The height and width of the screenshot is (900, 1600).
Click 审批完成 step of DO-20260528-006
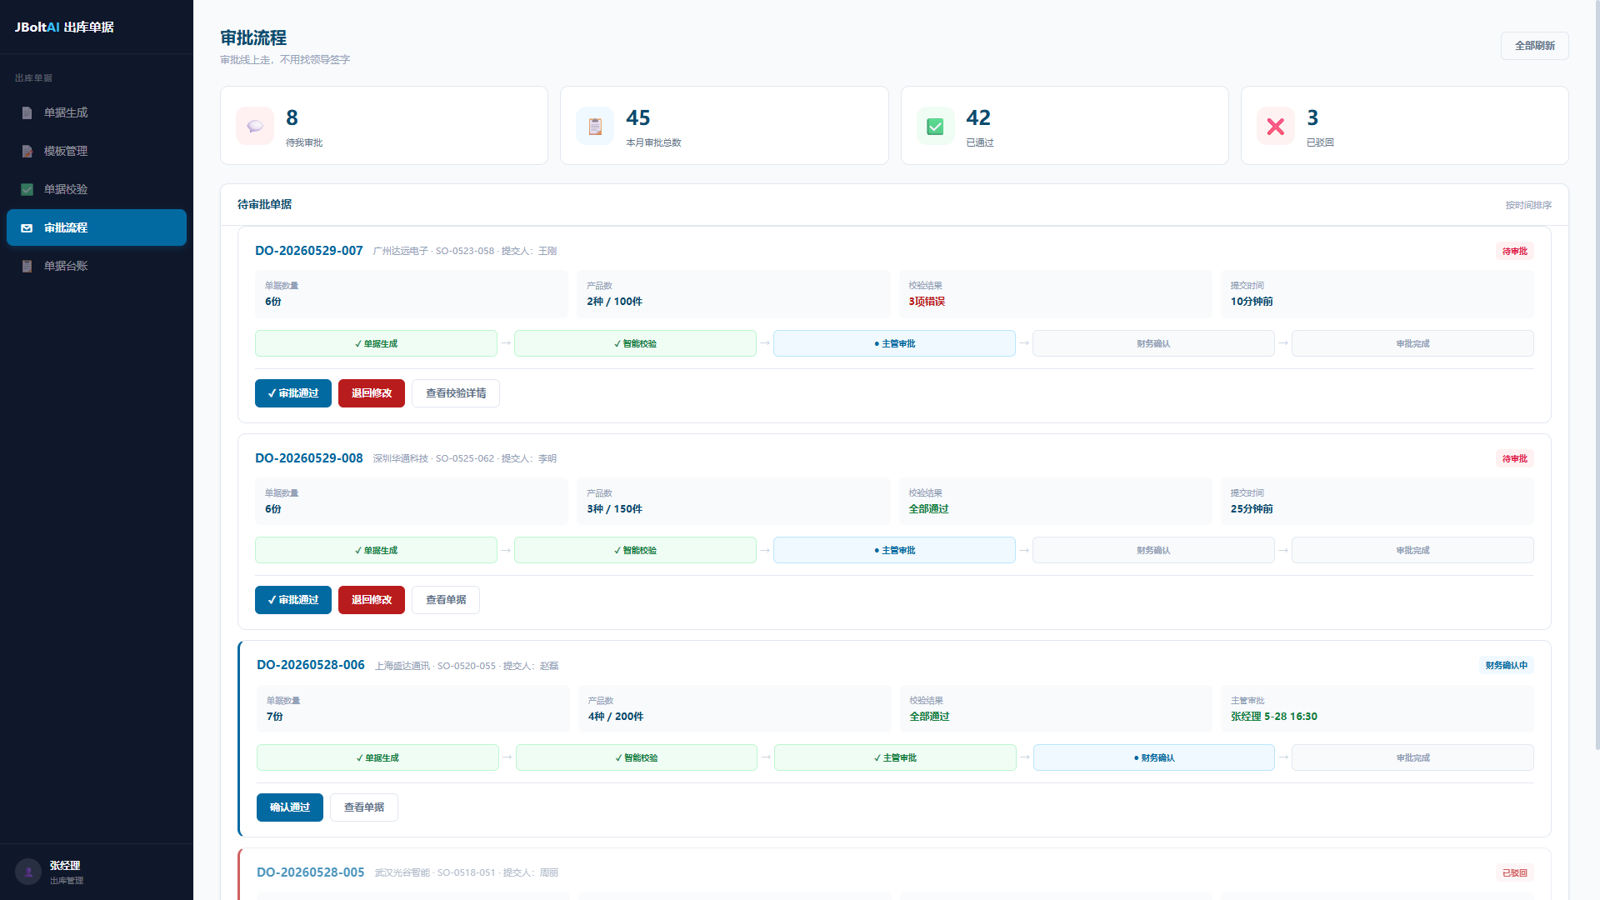1412,757
